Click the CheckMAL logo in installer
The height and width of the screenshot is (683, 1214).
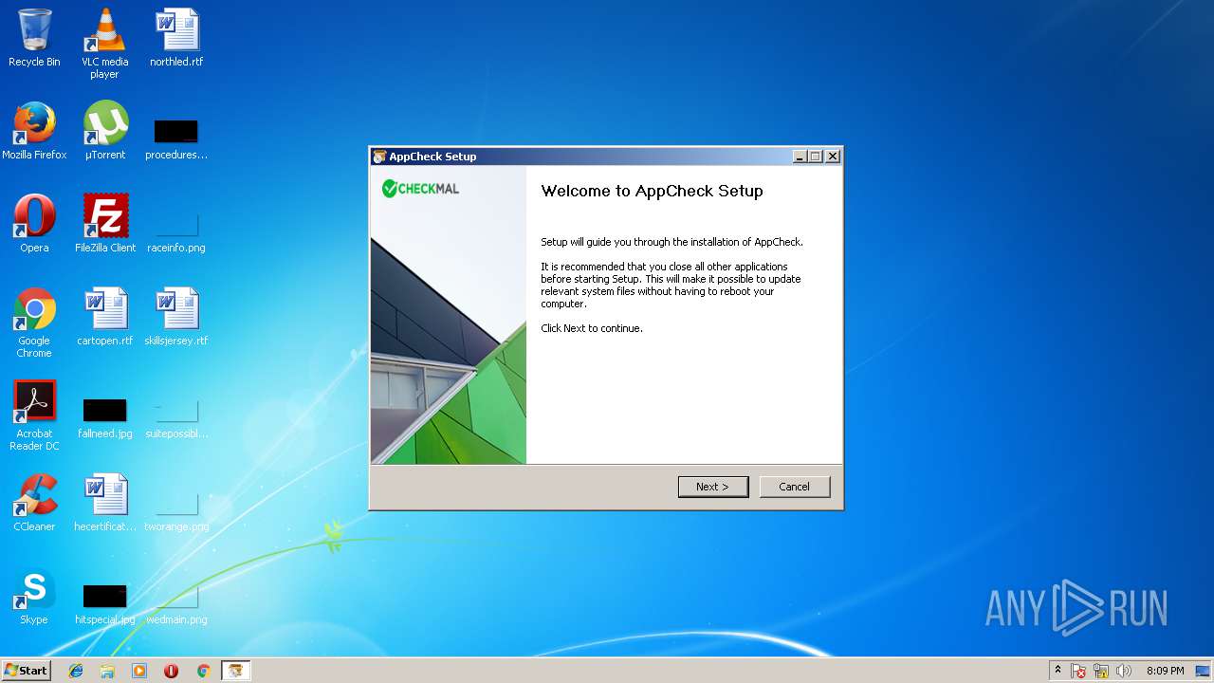coord(421,189)
